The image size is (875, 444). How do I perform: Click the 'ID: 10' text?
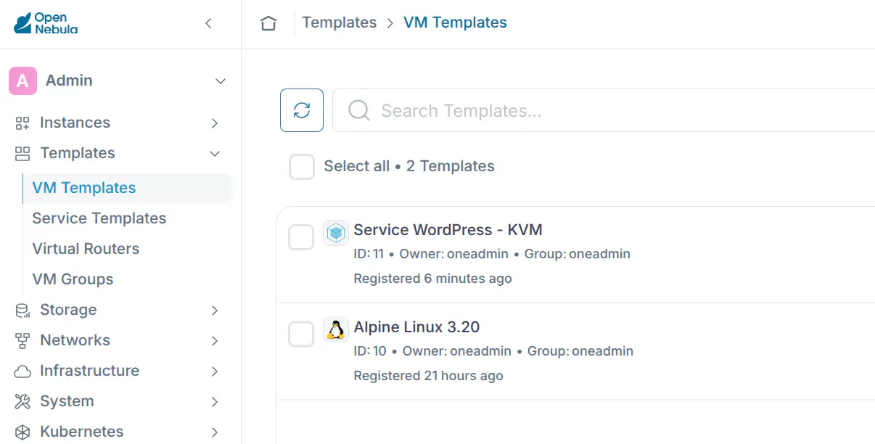(370, 351)
